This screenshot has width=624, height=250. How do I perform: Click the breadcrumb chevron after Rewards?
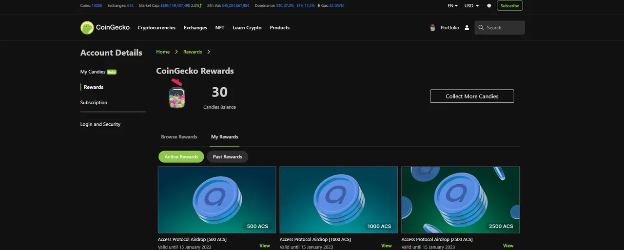click(209, 52)
